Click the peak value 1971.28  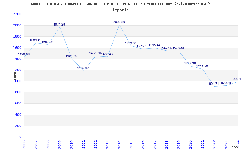tap(59, 24)
